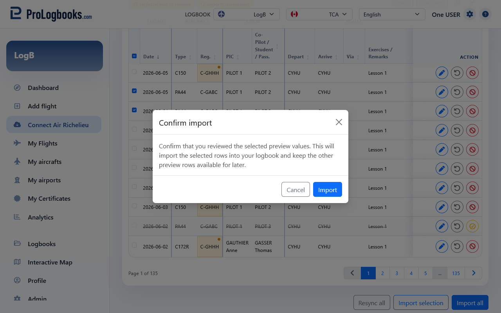The width and height of the screenshot is (501, 313).
Task: Click the My Flights airplane icon
Action: [x=17, y=143]
